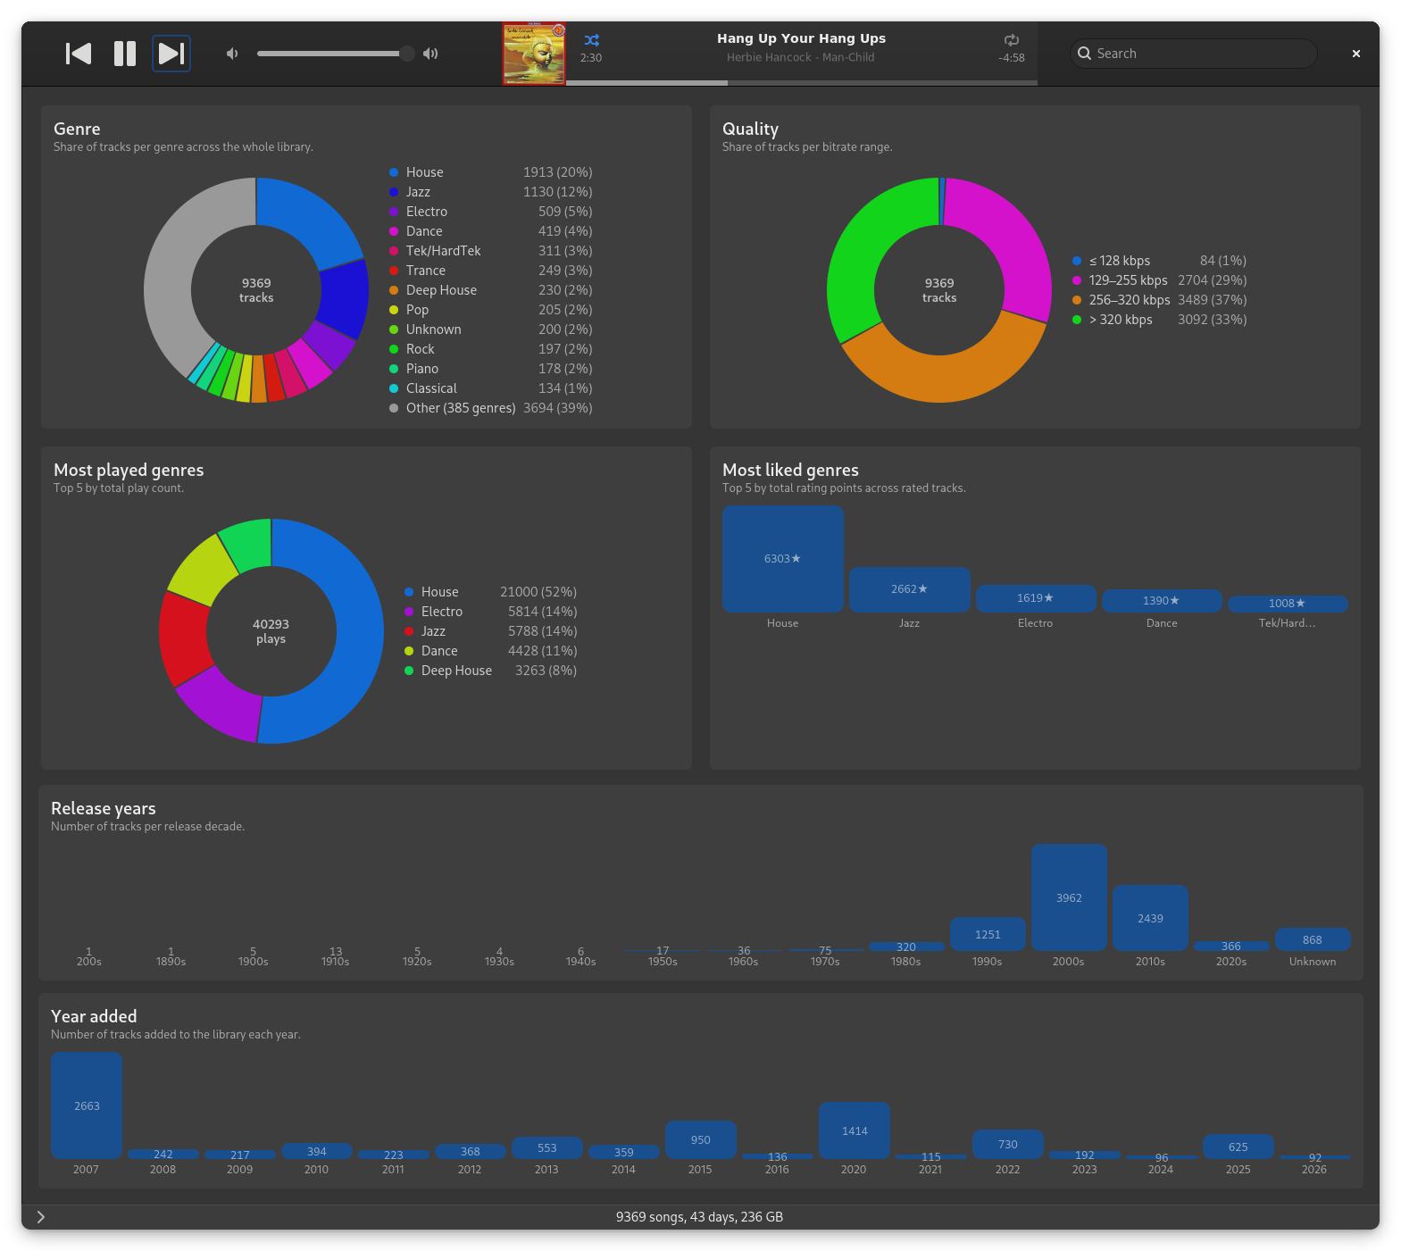Image resolution: width=1401 pixels, height=1251 pixels.
Task: Click the ≤ 128 kbps quality legend entry
Action: click(1159, 261)
